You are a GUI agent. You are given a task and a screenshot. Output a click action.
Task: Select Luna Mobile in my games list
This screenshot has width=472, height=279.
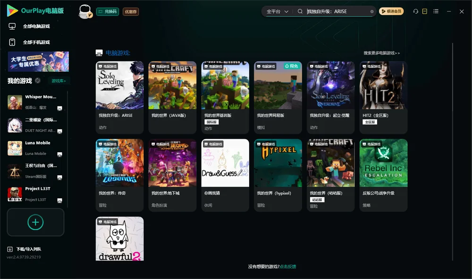click(36, 148)
